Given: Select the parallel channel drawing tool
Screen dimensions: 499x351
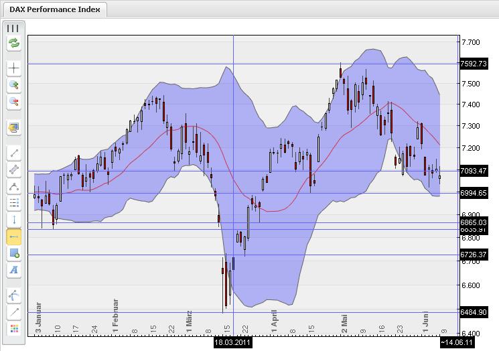Looking at the screenshot, I should [13, 170].
